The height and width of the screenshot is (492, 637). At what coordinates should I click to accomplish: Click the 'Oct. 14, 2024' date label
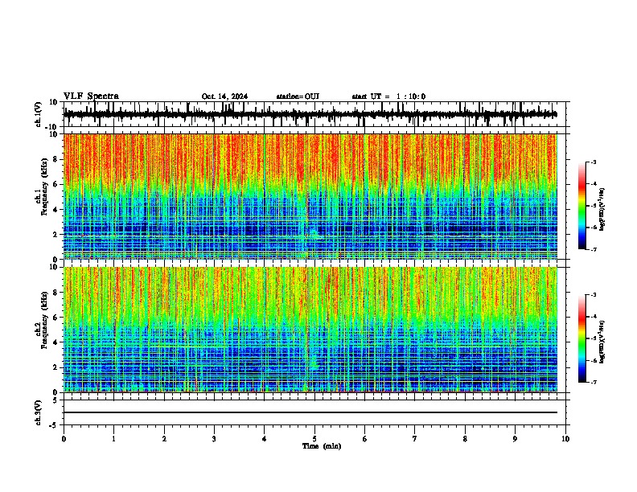[x=224, y=96]
